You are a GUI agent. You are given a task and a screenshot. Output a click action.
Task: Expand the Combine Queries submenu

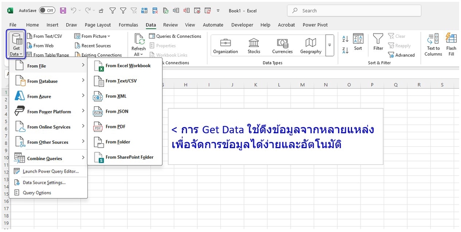(x=49, y=158)
